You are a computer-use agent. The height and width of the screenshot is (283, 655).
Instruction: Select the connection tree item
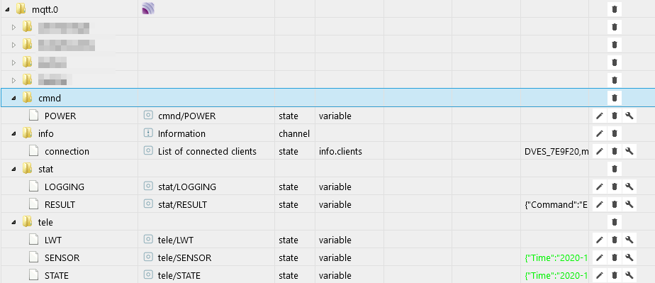click(x=67, y=151)
